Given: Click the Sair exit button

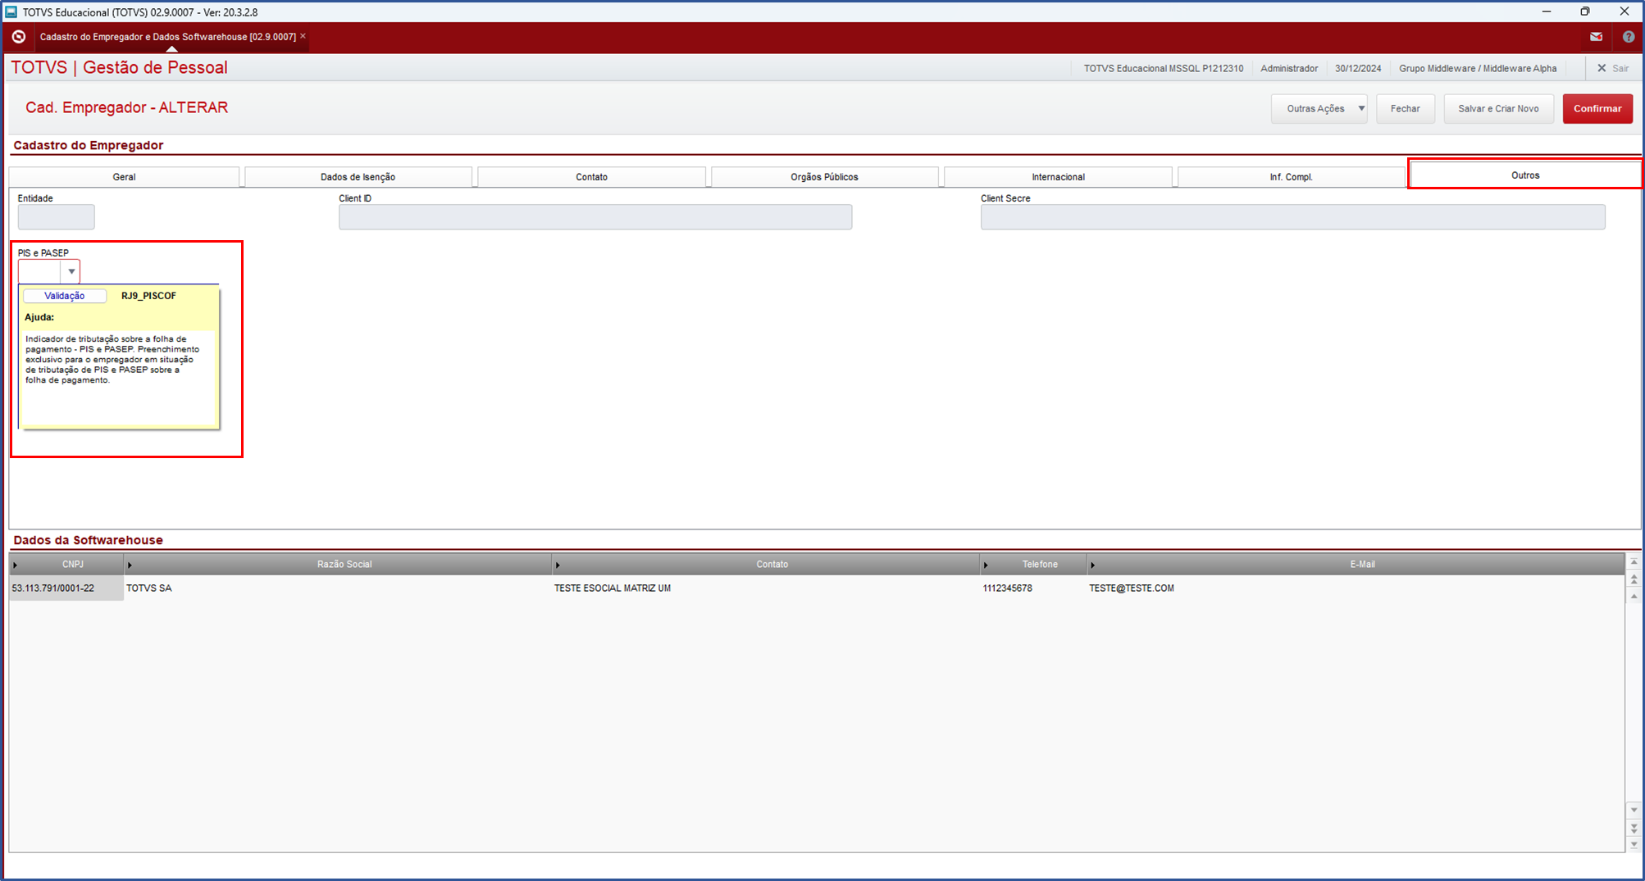Looking at the screenshot, I should (x=1613, y=69).
